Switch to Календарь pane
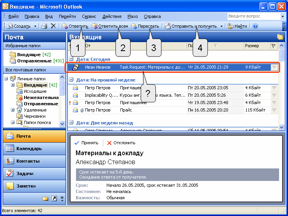Image resolution: width=288 pixels, height=216 pixels. click(x=34, y=149)
